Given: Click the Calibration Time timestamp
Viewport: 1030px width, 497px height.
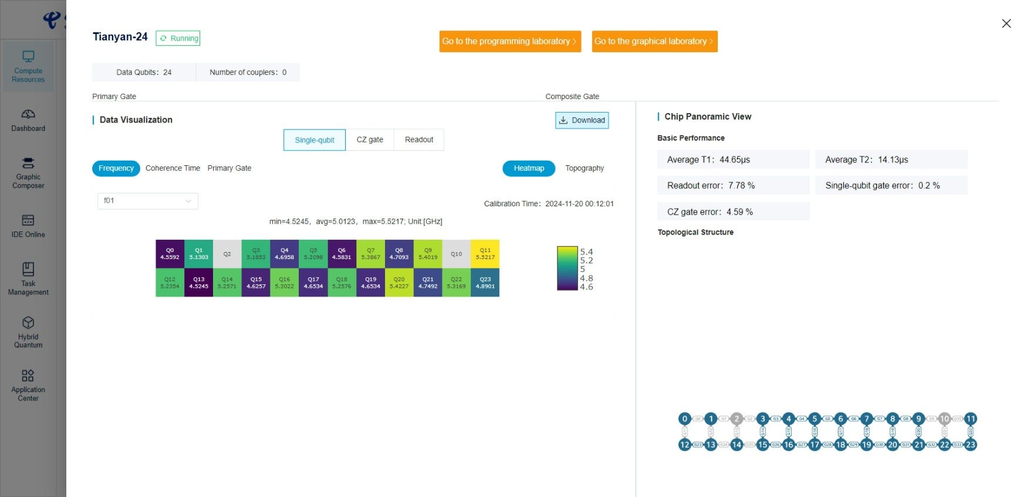Looking at the screenshot, I should coord(579,204).
